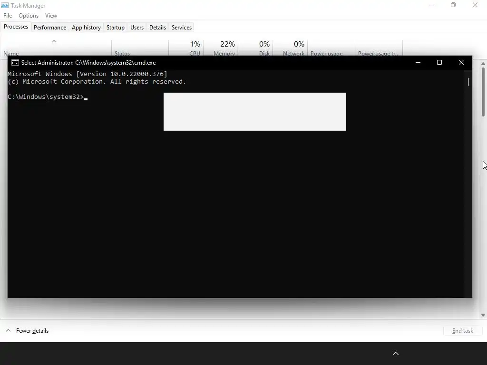Click the Task Manager title bar icon
Image resolution: width=487 pixels, height=365 pixels.
pos(5,5)
